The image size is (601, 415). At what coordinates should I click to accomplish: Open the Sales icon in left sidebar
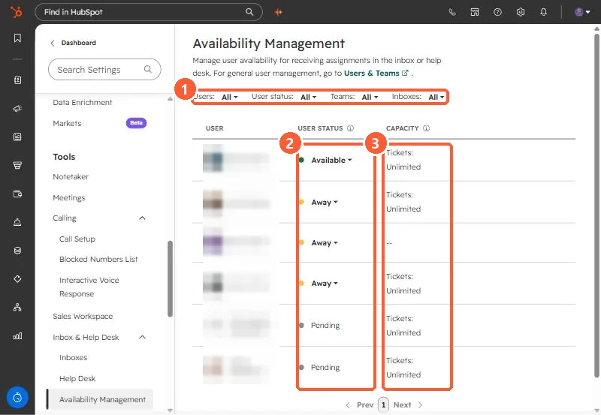click(17, 165)
